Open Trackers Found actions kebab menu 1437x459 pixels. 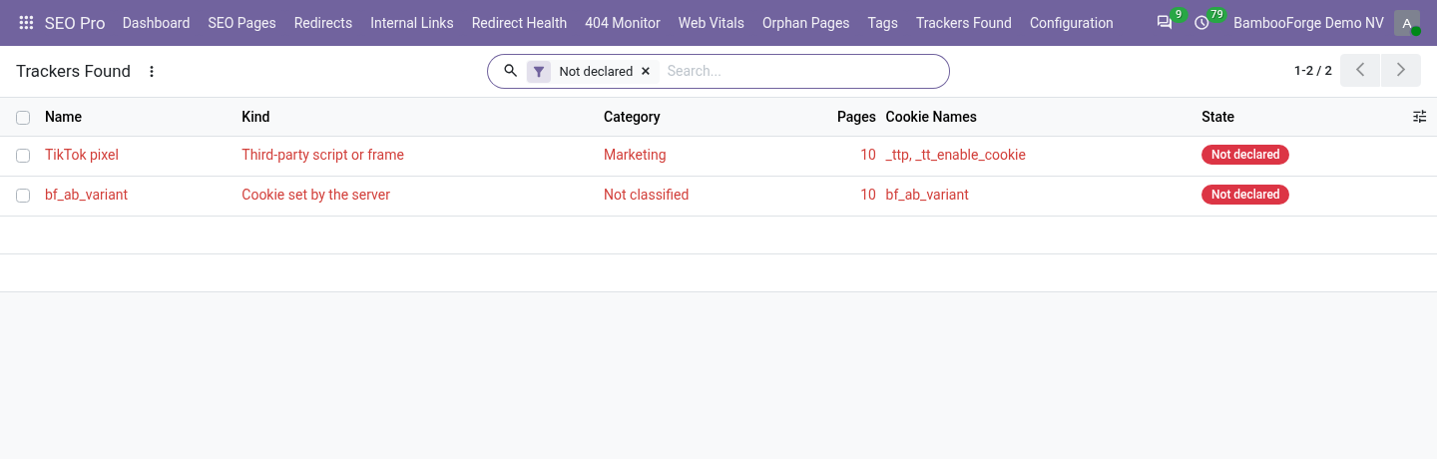(x=152, y=71)
